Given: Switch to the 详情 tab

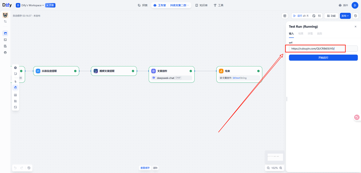Looking at the screenshot, I should [x=310, y=34].
